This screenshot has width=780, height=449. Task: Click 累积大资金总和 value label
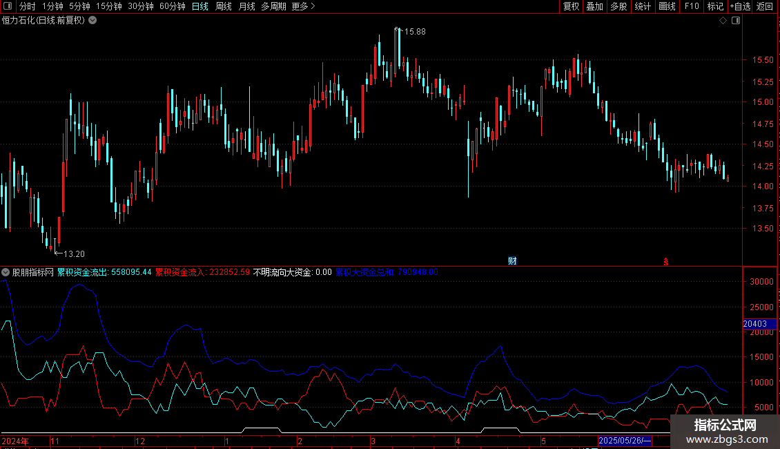click(x=387, y=272)
